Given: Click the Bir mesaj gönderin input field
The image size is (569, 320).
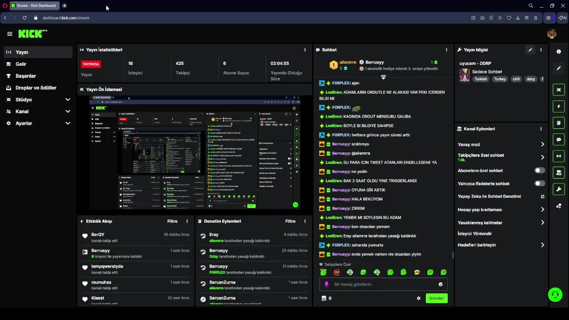Looking at the screenshot, I should [383, 284].
